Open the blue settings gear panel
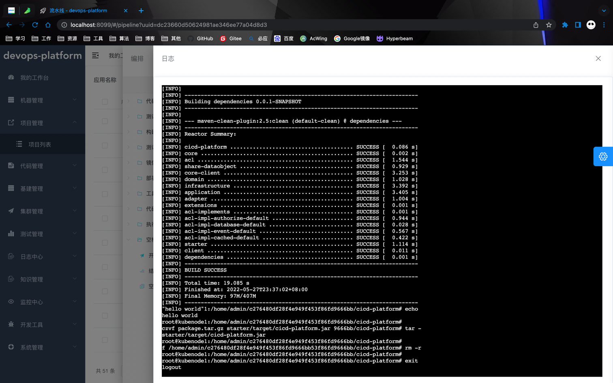This screenshot has height=383, width=613. (x=603, y=156)
